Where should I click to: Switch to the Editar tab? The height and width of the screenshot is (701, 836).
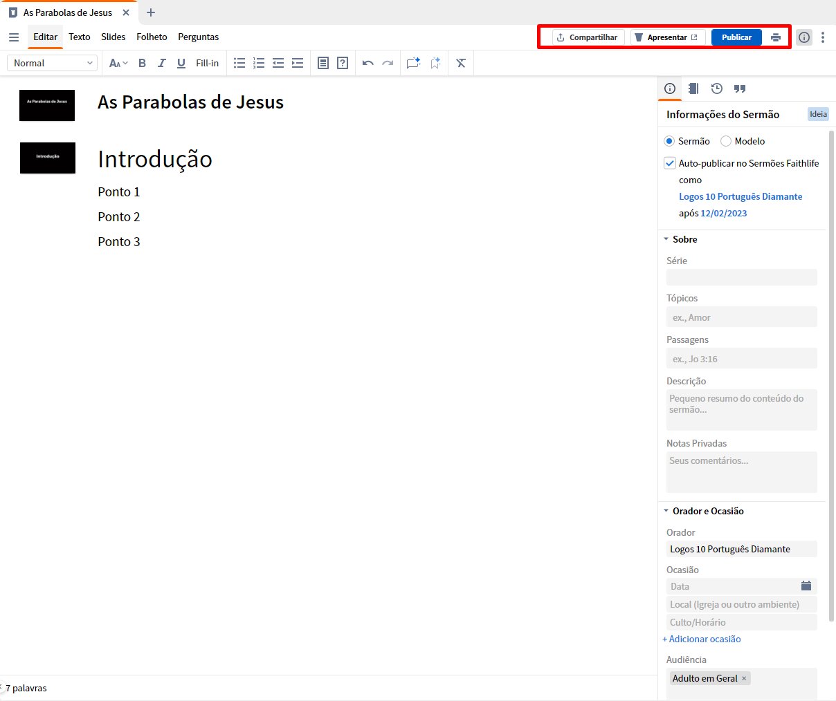[x=46, y=37]
